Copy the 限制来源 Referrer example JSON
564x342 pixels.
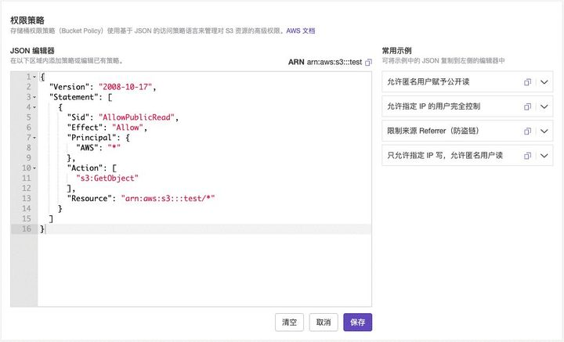[527, 131]
